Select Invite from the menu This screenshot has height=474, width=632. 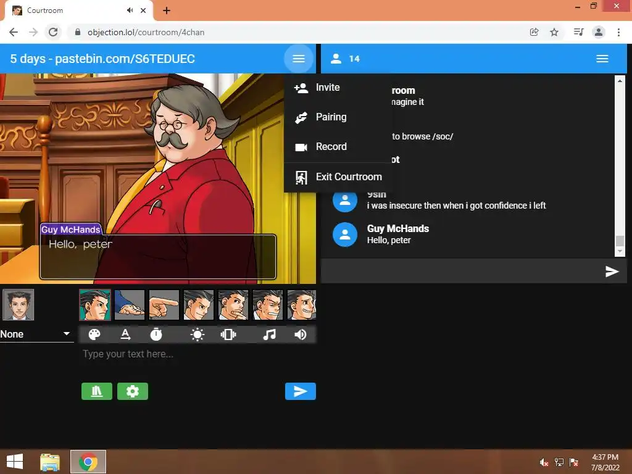pyautogui.click(x=338, y=88)
